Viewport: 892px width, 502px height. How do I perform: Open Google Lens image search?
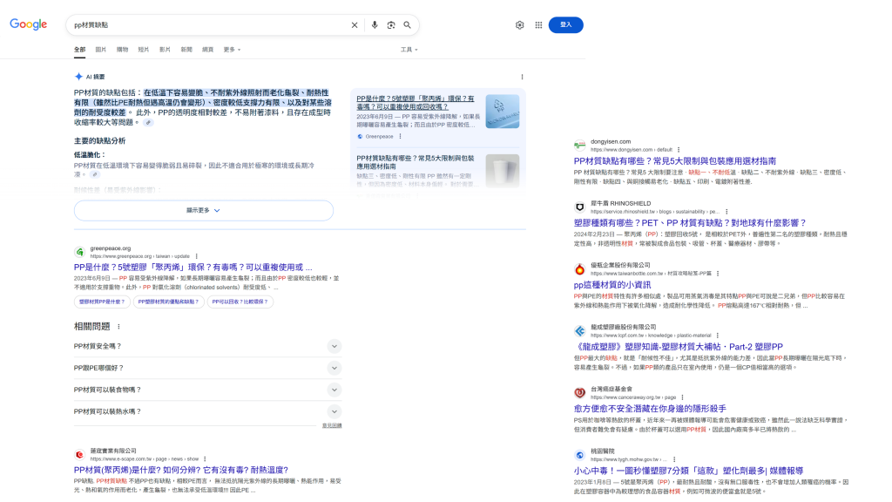(x=391, y=25)
